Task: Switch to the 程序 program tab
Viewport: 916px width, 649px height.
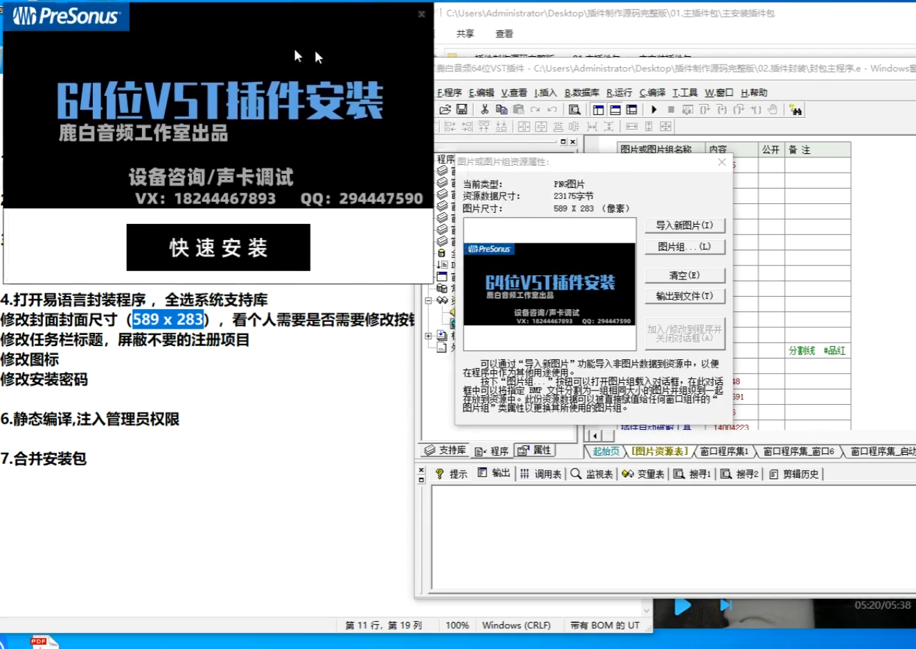Action: point(492,451)
